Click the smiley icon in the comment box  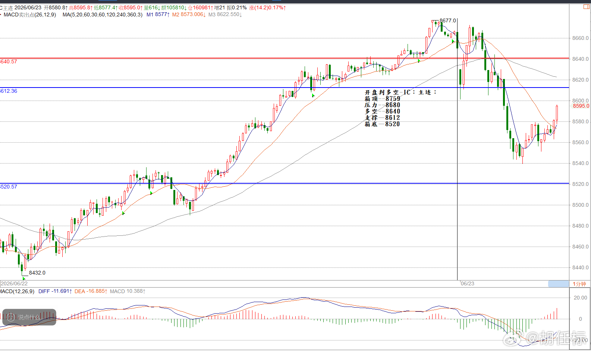click(x=11, y=317)
